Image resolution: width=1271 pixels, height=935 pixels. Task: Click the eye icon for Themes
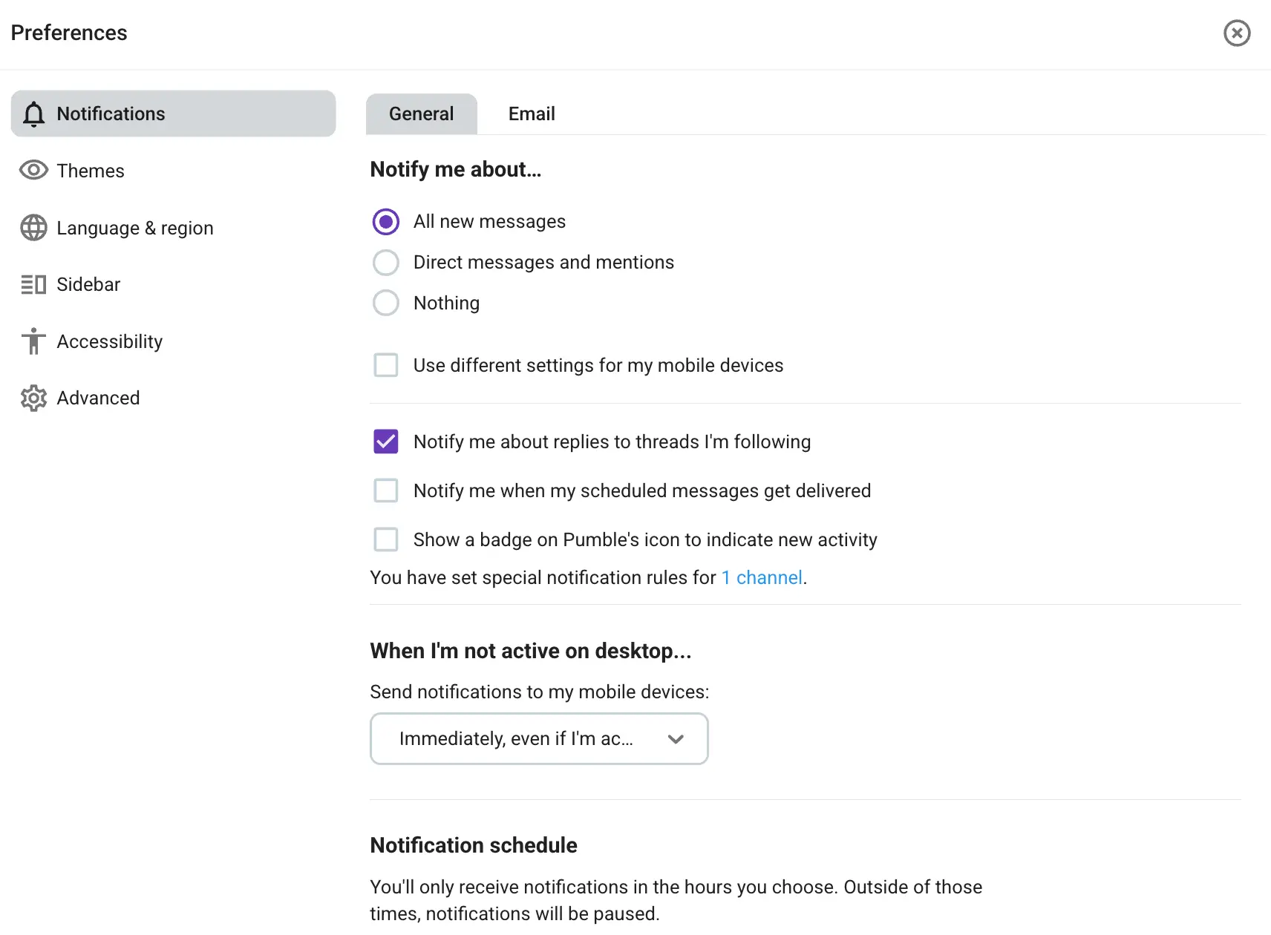33,171
